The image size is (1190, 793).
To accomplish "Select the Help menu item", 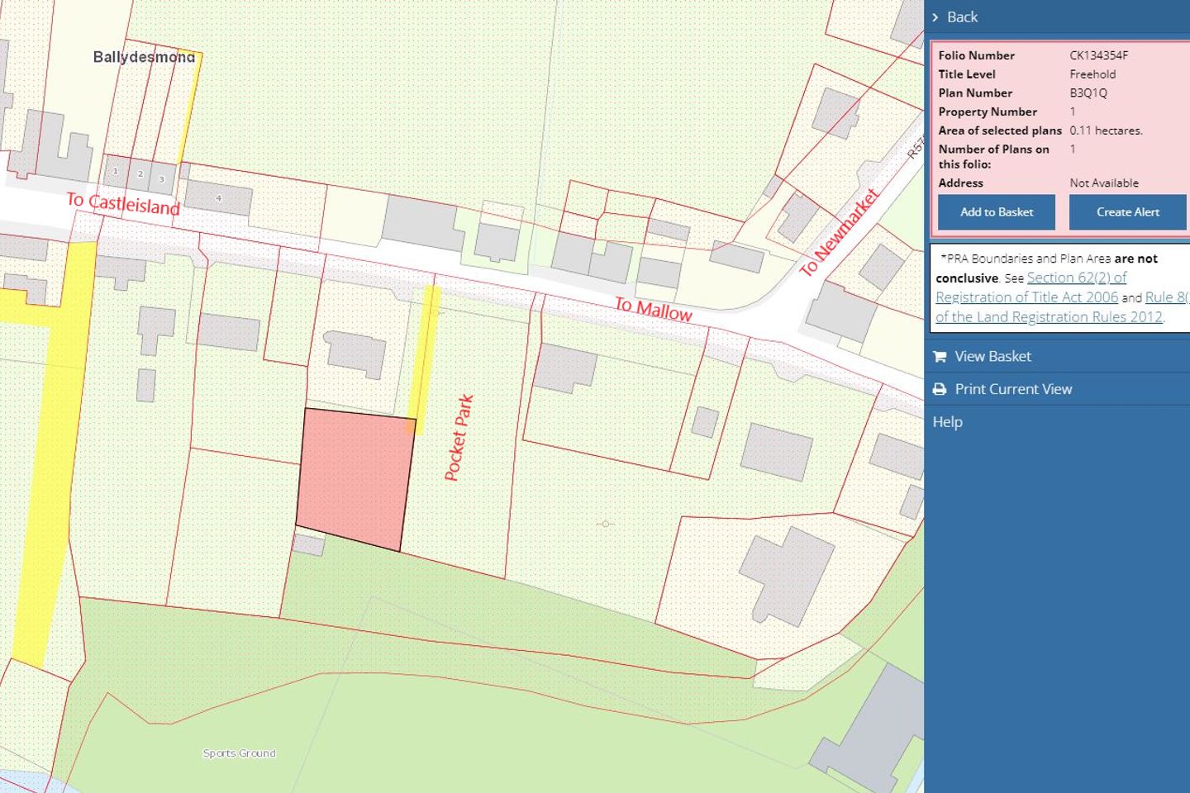I will (x=948, y=422).
